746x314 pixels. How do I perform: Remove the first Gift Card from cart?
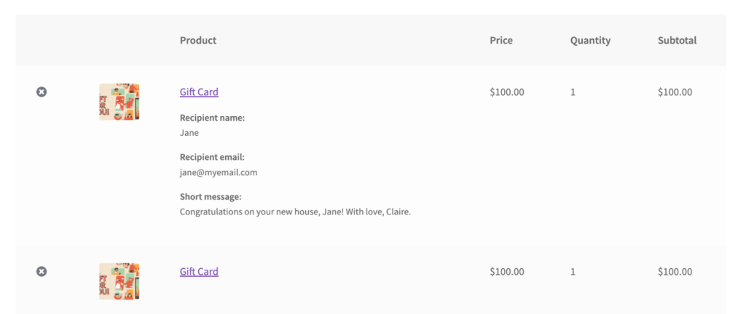(42, 92)
